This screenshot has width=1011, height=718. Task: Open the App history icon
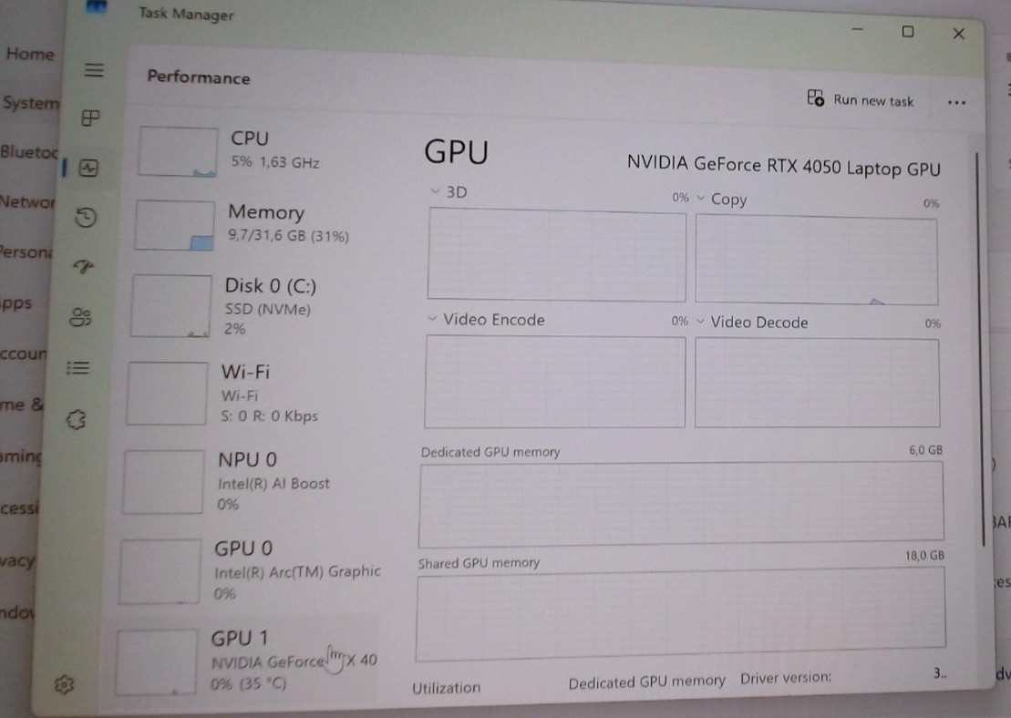(x=86, y=217)
